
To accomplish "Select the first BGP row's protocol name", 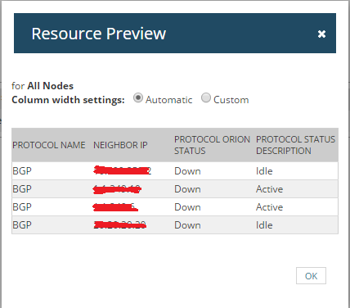I will tap(22, 171).
